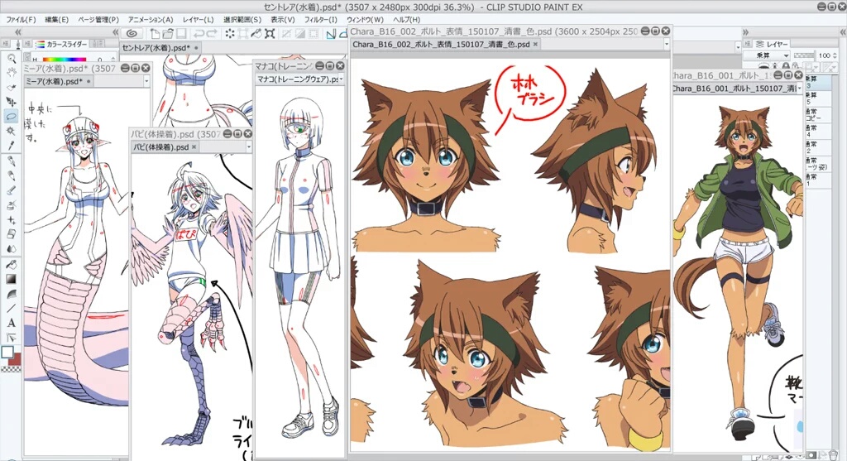Select the Pen tool
This screenshot has width=847, height=461.
click(11, 161)
